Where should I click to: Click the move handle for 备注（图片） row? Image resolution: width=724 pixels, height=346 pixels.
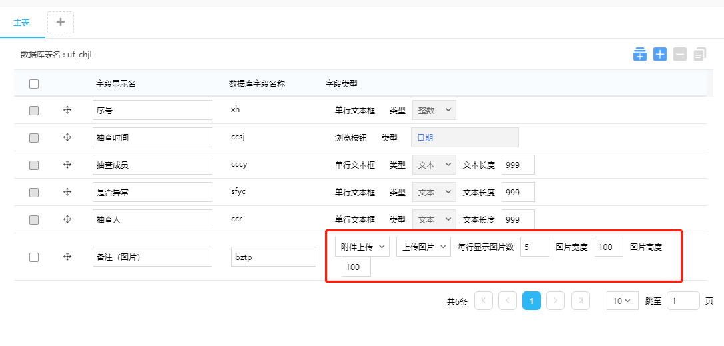coord(67,257)
